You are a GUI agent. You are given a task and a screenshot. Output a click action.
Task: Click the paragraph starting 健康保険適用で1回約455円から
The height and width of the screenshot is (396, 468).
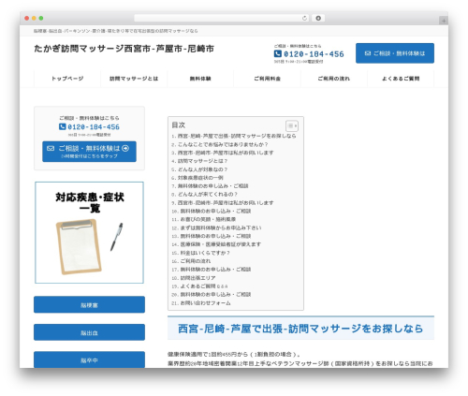tap(234, 354)
